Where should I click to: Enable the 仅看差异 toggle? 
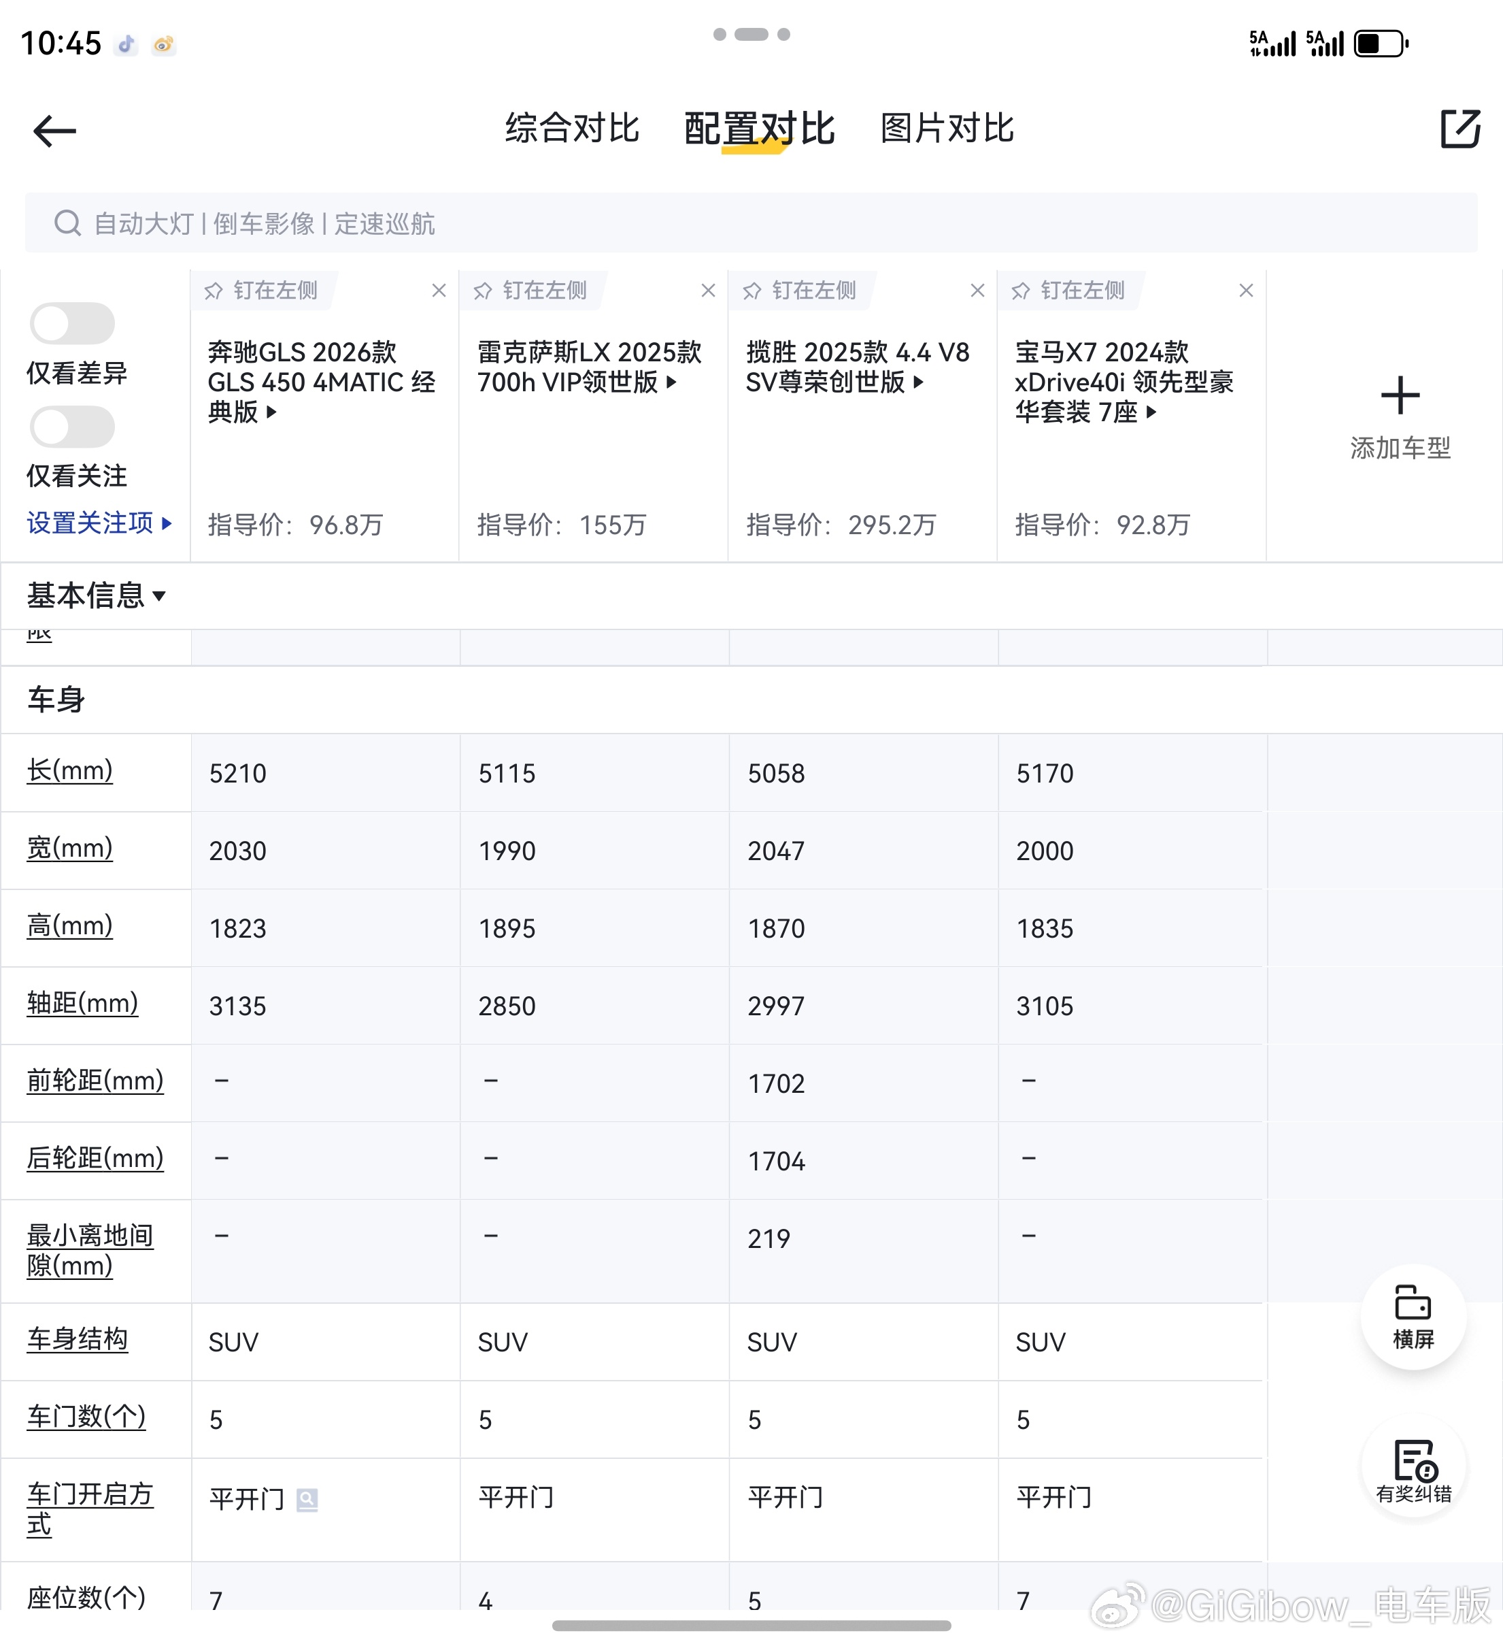pyautogui.click(x=73, y=324)
